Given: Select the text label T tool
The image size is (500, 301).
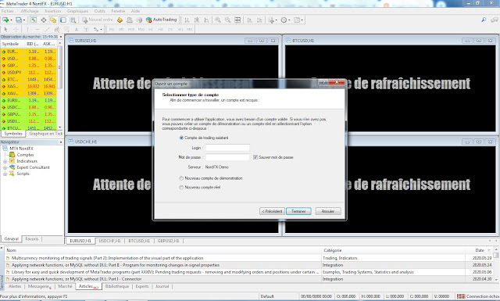Looking at the screenshot, I should (x=86, y=30).
